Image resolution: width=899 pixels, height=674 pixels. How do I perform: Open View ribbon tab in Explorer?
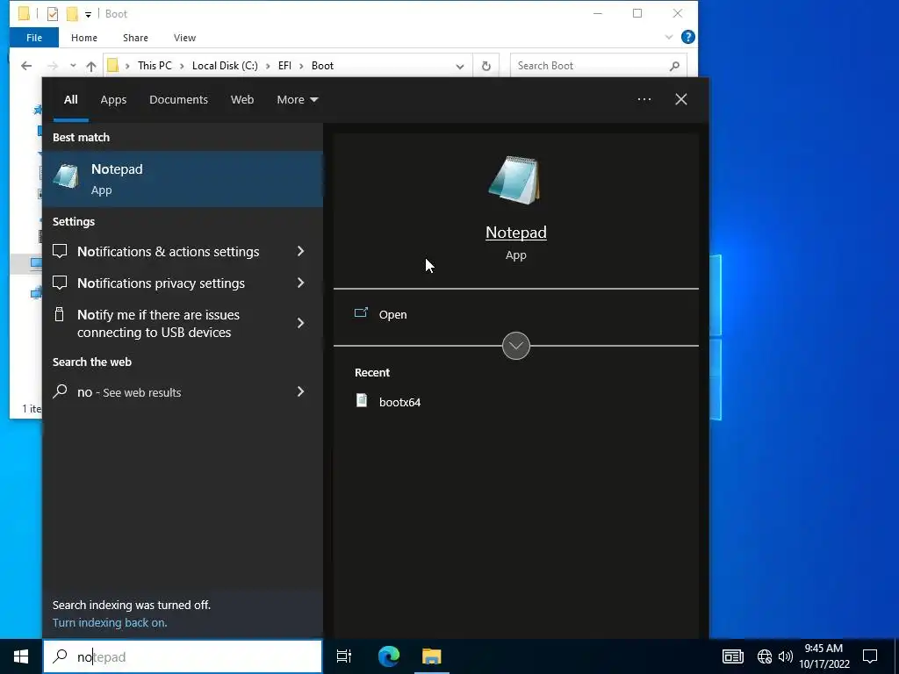184,37
